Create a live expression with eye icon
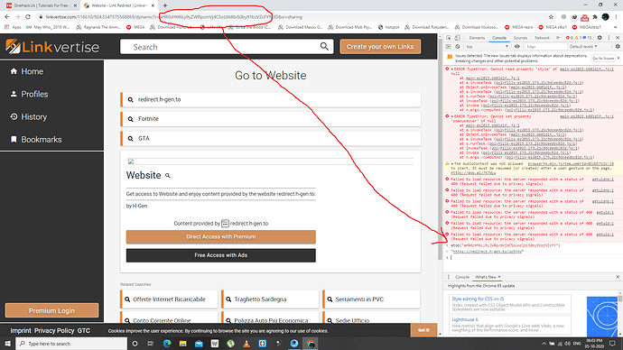623x350 pixels. [517, 46]
